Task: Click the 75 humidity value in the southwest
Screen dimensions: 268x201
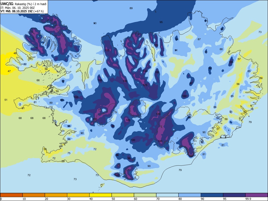Action: click(x=69, y=153)
